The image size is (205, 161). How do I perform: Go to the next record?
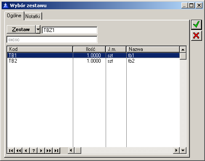pos(41,150)
